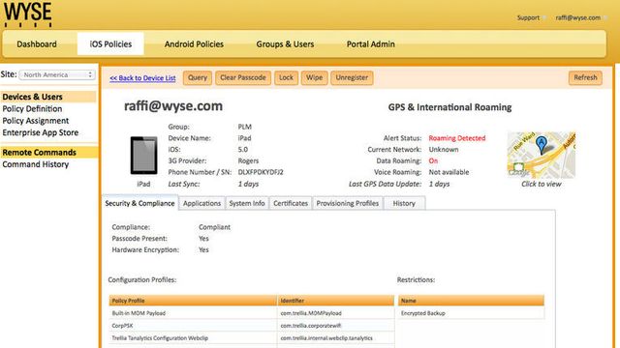Image resolution: width=620 pixels, height=348 pixels.
Task: Click com.trellia.corporatewifi identifier
Action: pyautogui.click(x=311, y=326)
